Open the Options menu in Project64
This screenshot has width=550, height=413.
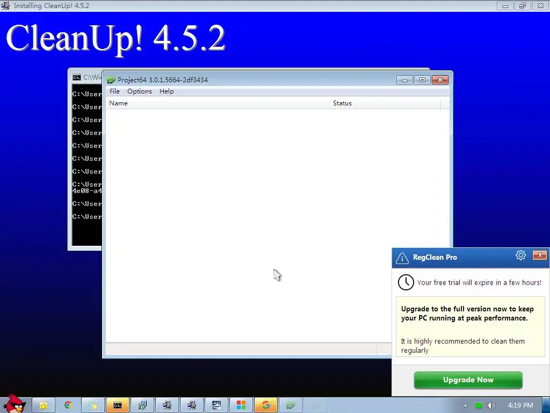[140, 91]
